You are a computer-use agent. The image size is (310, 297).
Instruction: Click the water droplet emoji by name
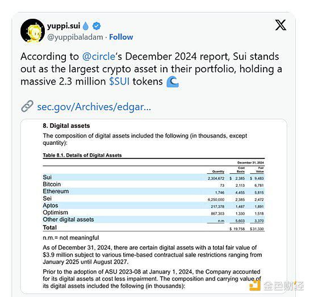(x=85, y=26)
